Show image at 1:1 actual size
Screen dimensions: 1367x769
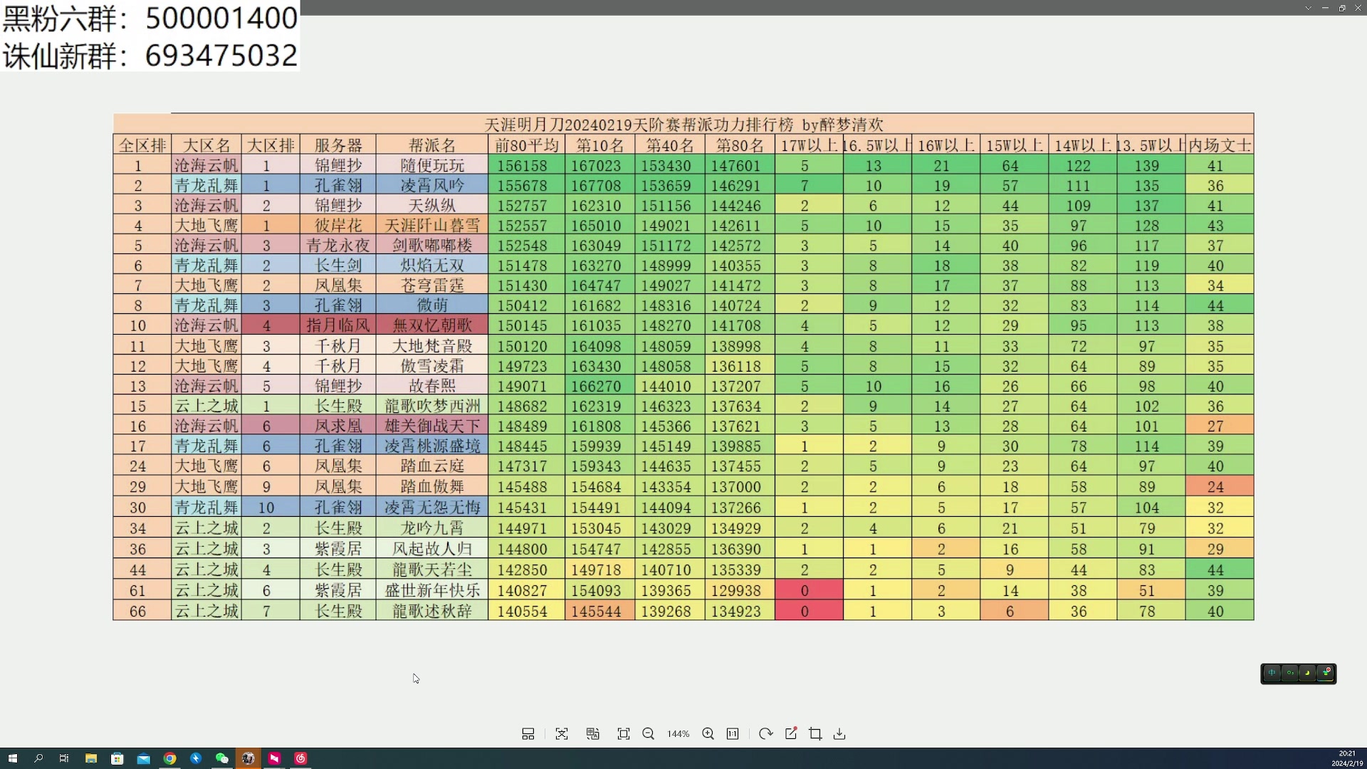point(733,734)
